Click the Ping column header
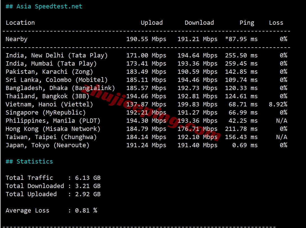Image resolution: width=306 pixels, height=228 pixels. point(247,23)
